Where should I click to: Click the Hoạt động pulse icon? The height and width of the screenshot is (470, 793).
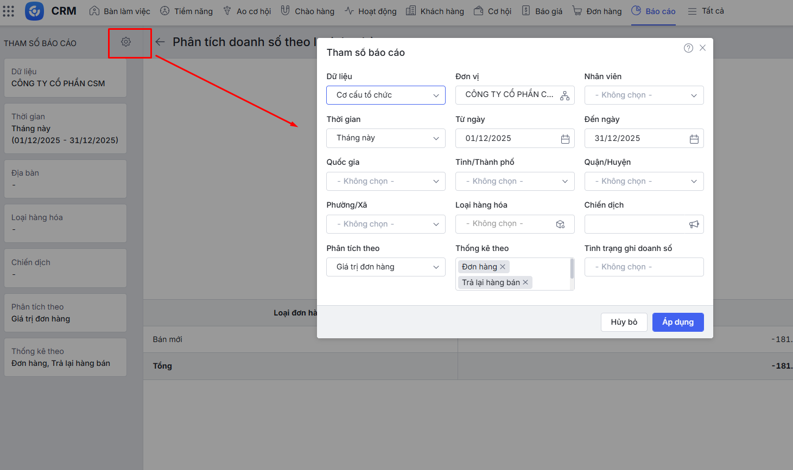coord(349,11)
